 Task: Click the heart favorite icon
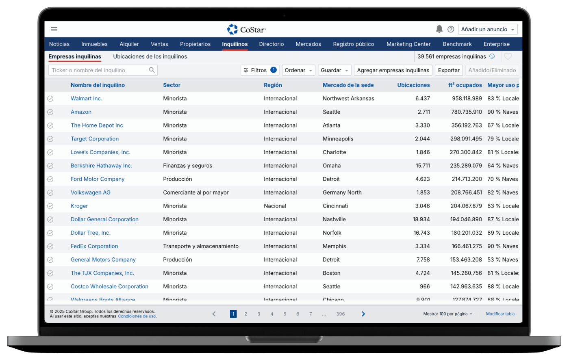click(x=508, y=56)
